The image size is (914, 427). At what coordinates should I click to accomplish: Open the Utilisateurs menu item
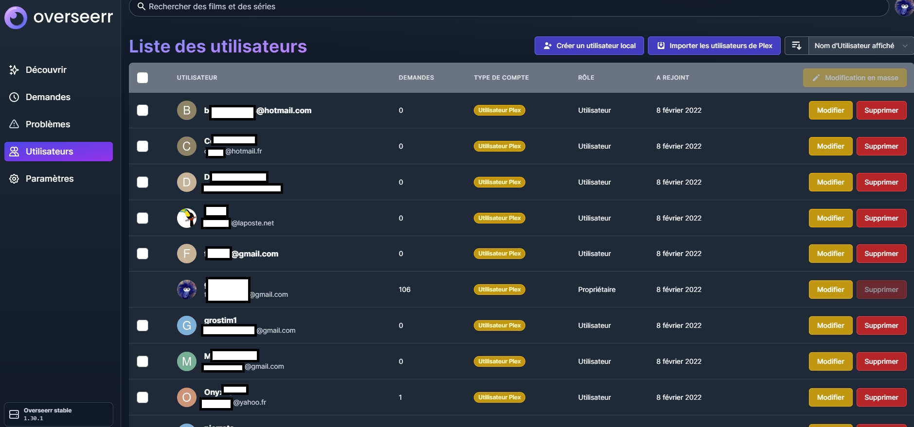58,152
